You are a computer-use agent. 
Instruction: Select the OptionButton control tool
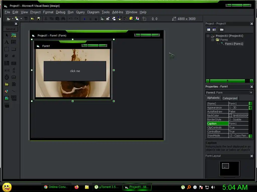14,56
